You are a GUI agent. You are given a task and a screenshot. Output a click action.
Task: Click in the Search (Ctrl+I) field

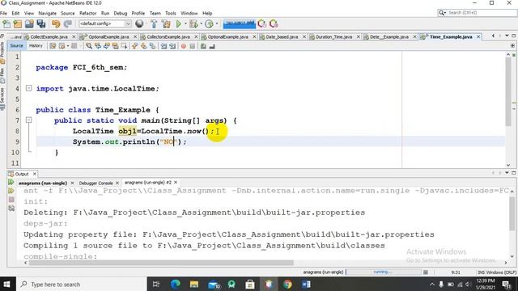tap(482, 13)
